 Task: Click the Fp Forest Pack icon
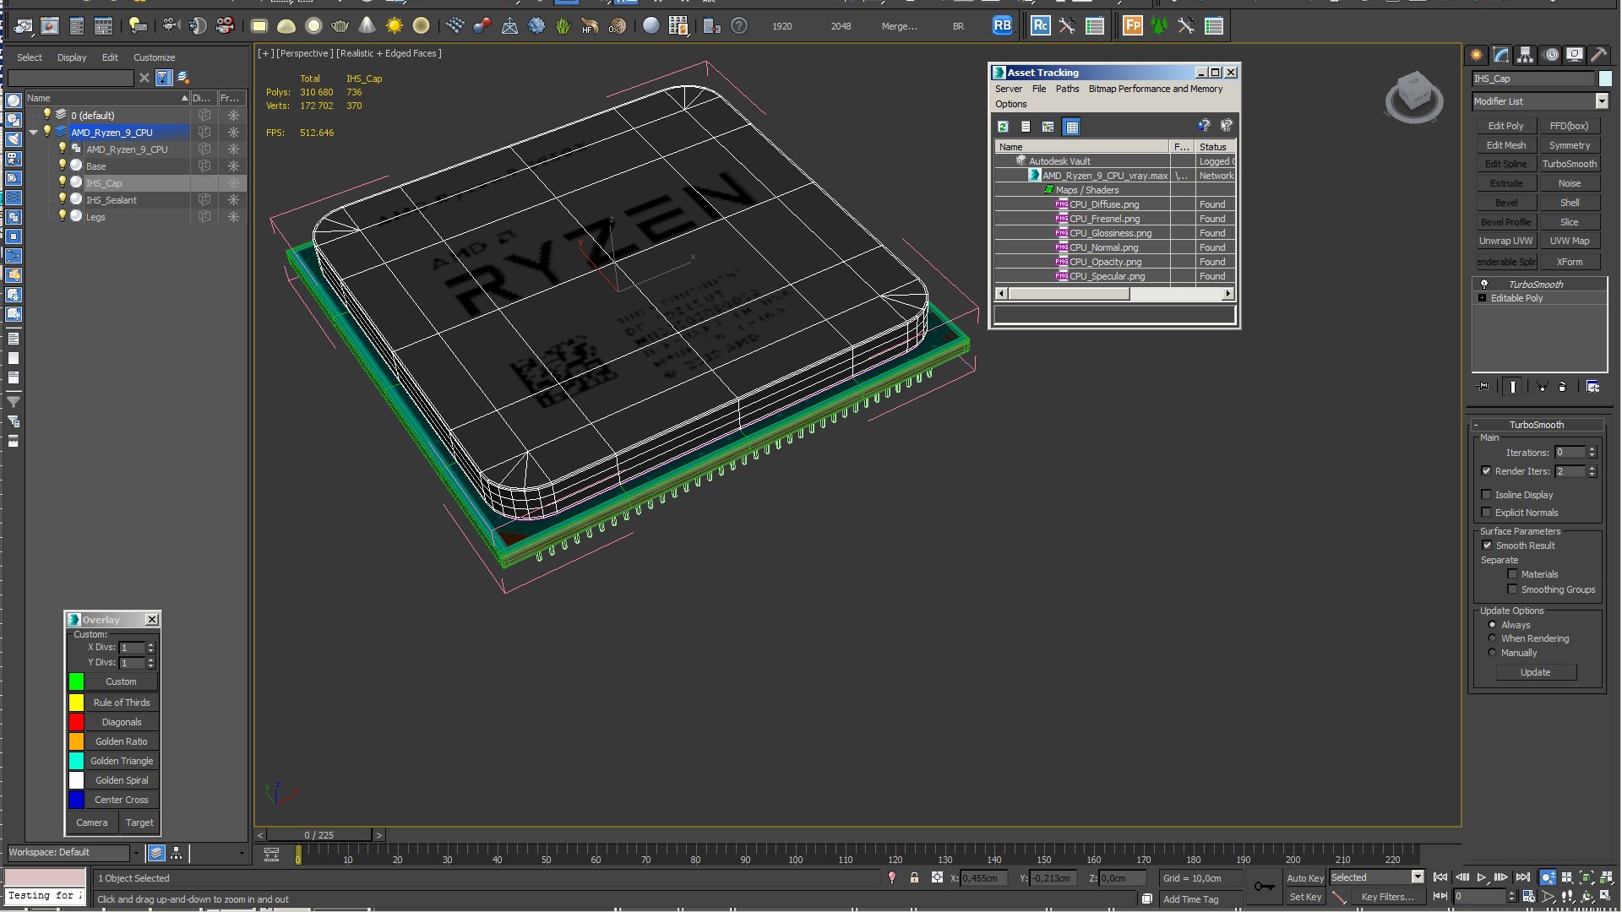(x=1132, y=26)
